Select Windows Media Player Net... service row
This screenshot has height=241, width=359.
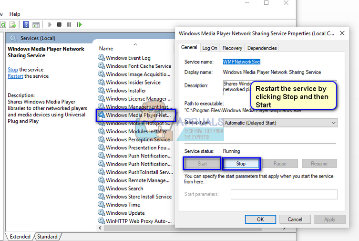[x=136, y=115]
